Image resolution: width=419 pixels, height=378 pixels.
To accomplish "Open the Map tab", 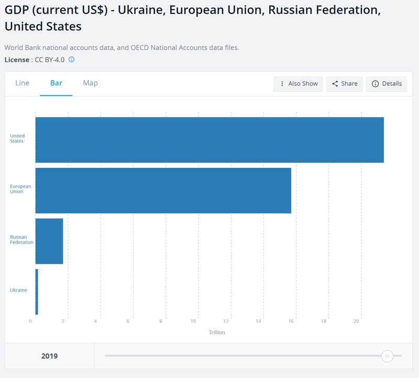I will (x=90, y=83).
